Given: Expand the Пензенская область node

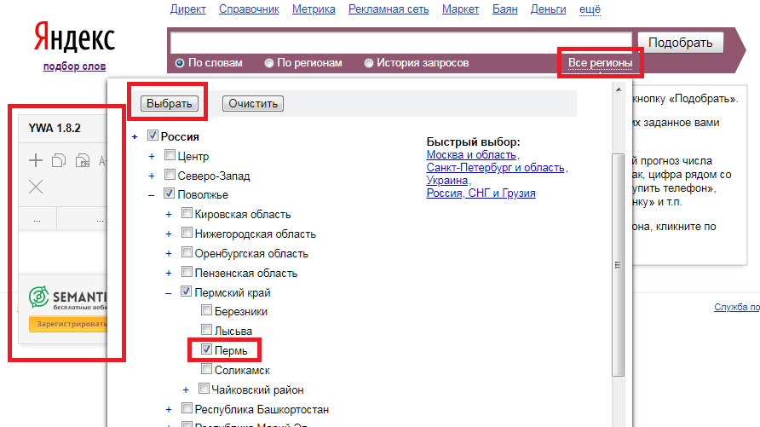Looking at the screenshot, I should coord(169,274).
